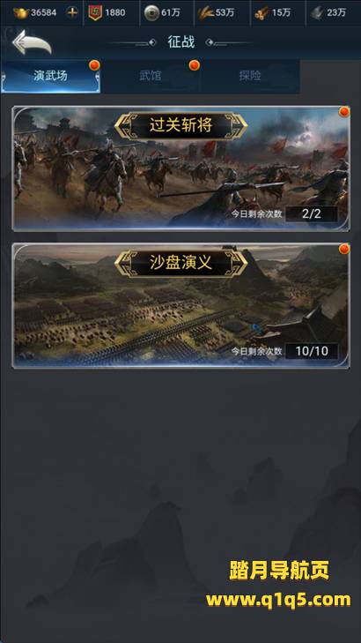Tap the iron ore resource icon
Image resolution: width=361 pixels, height=643 pixels.
tap(317, 13)
